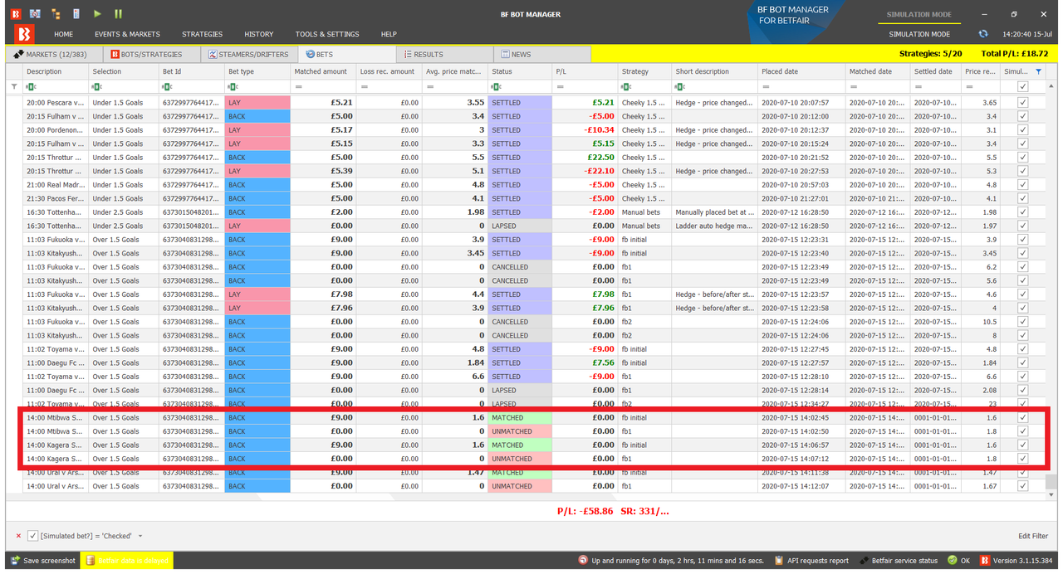Viewport: 1063px width, 574px height.
Task: Click the equals filter operator under P/L column
Action: [560, 86]
